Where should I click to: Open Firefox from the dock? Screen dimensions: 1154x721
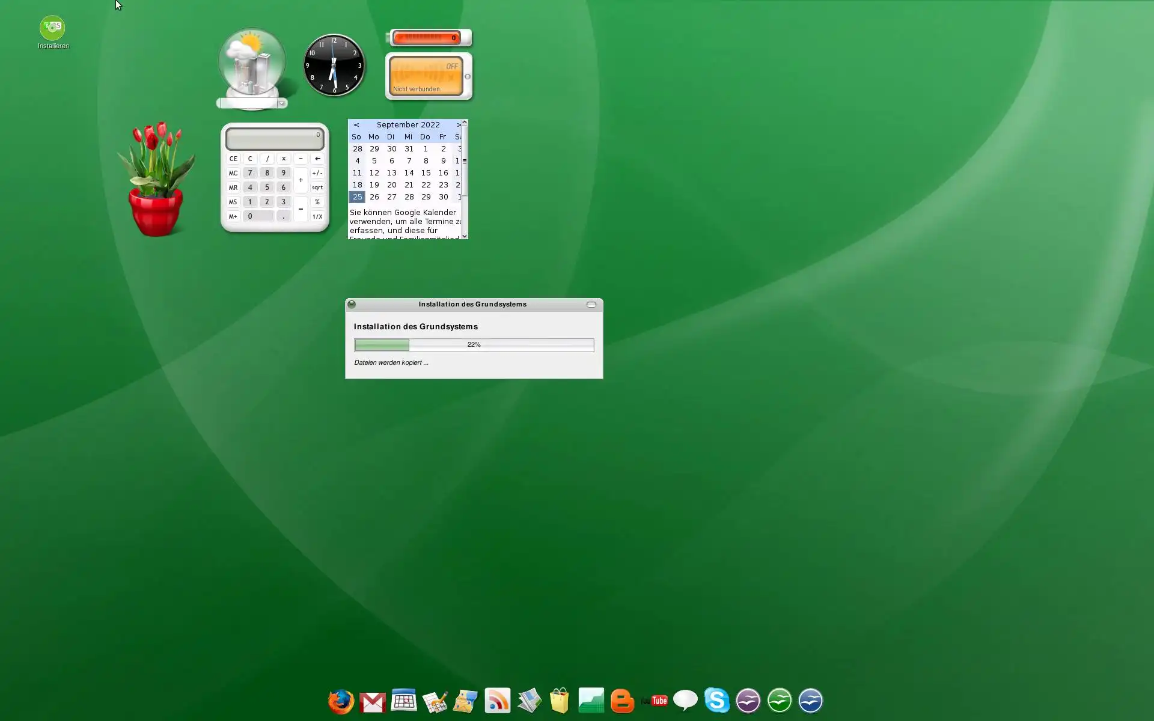click(x=341, y=701)
